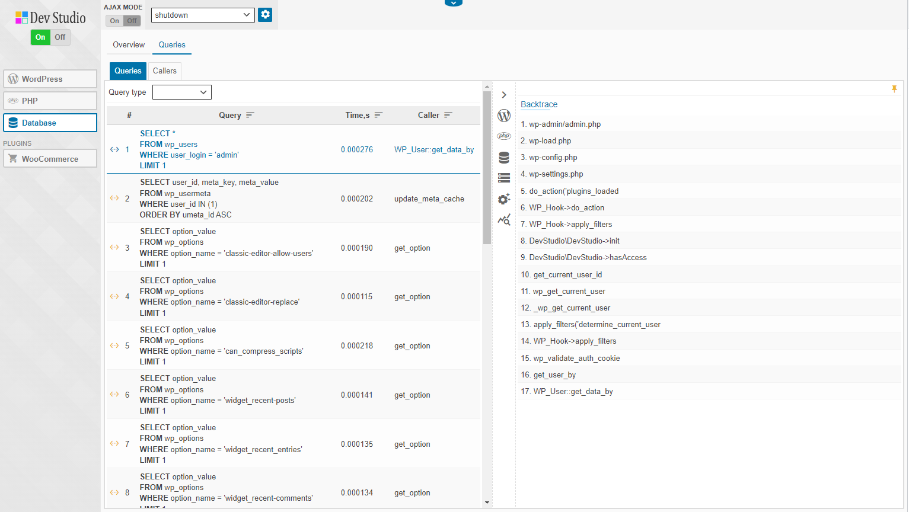
Task: Click the server rows icon in right strip
Action: 504,178
